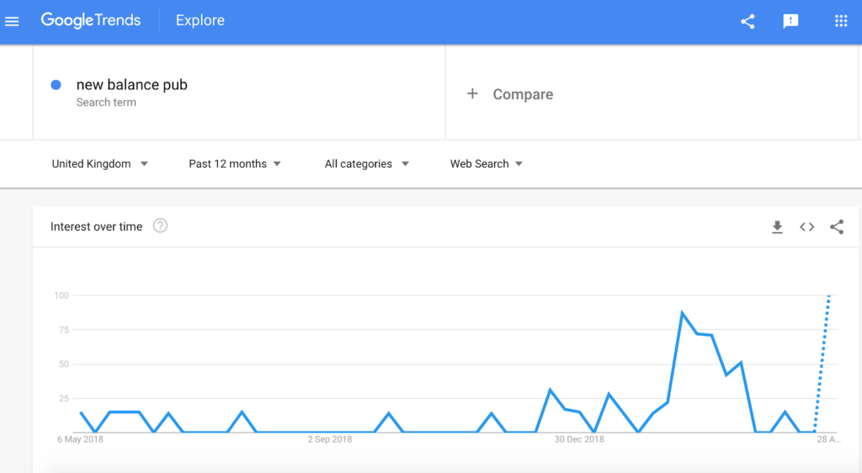This screenshot has height=473, width=862.
Task: Share the Interest over time chart
Action: coord(837,227)
